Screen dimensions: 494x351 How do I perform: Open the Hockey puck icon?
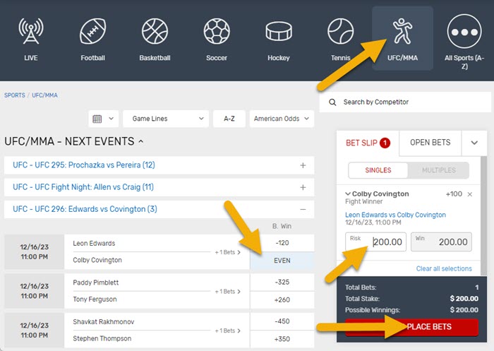click(x=278, y=32)
